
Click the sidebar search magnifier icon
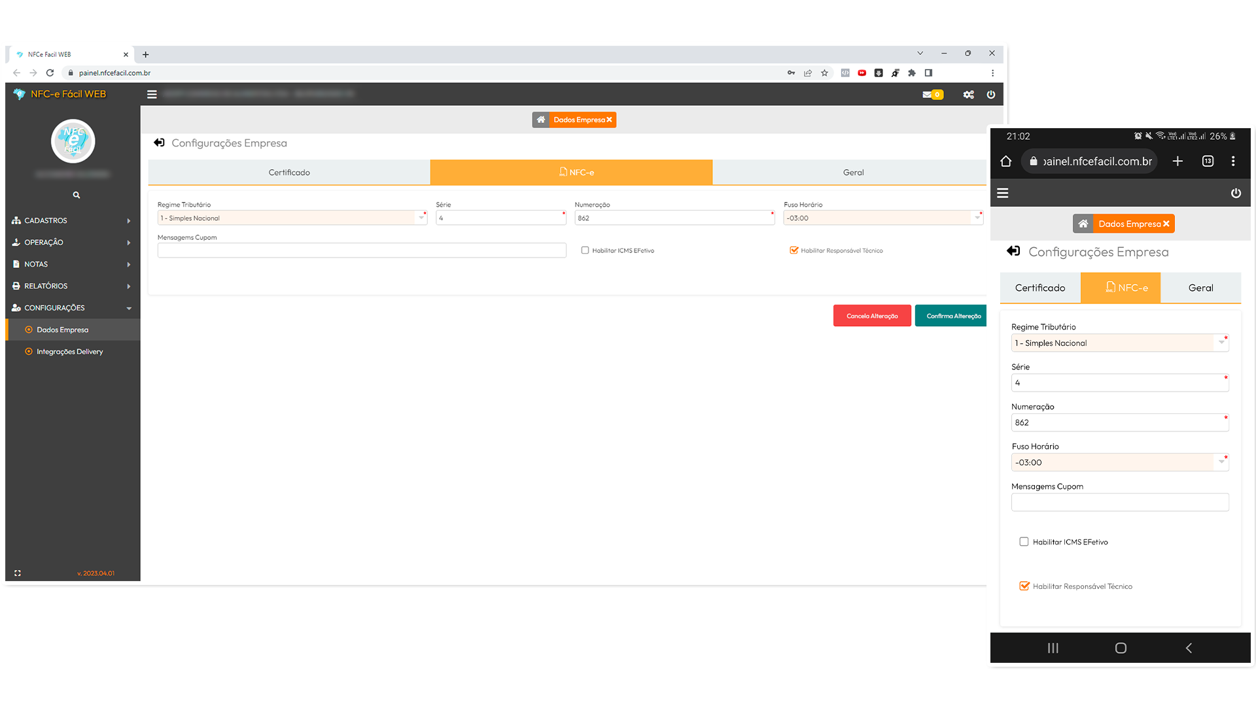click(77, 195)
